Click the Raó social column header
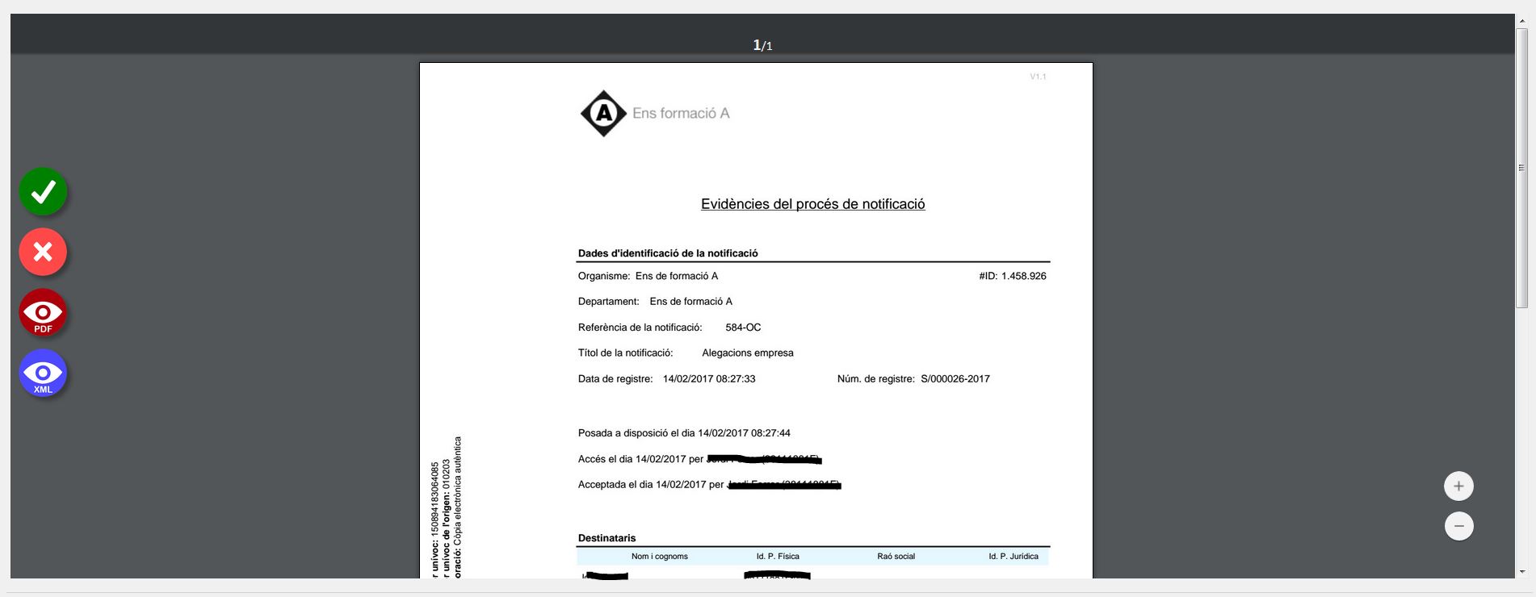The width and height of the screenshot is (1536, 597). pos(896,557)
